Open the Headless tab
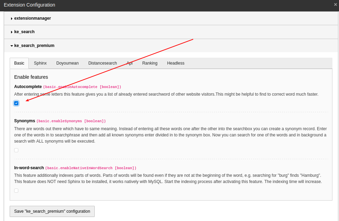 pyautogui.click(x=176, y=63)
